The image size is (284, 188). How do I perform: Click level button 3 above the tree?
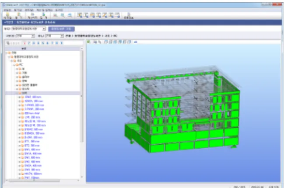pyautogui.click(x=34, y=43)
